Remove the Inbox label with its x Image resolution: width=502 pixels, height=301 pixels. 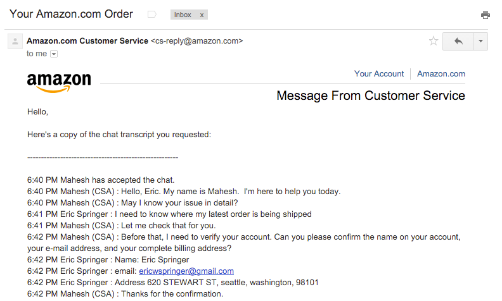click(x=202, y=15)
